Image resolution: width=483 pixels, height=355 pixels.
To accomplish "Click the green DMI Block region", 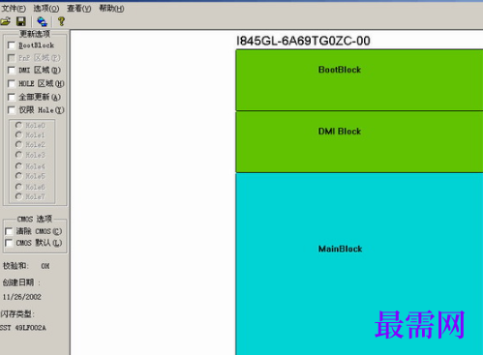I will tap(359, 142).
